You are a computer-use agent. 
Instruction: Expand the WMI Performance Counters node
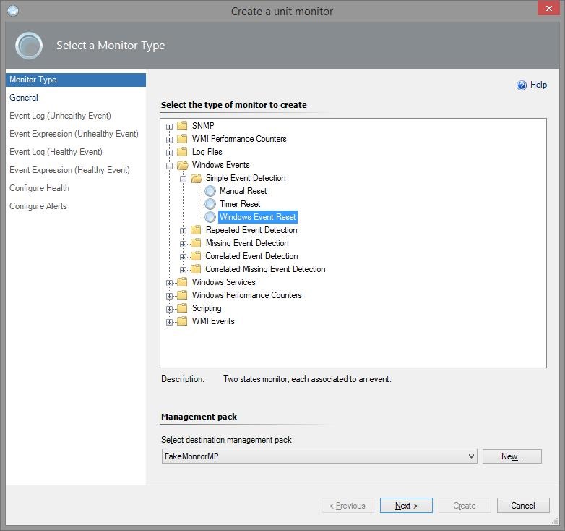pos(170,139)
